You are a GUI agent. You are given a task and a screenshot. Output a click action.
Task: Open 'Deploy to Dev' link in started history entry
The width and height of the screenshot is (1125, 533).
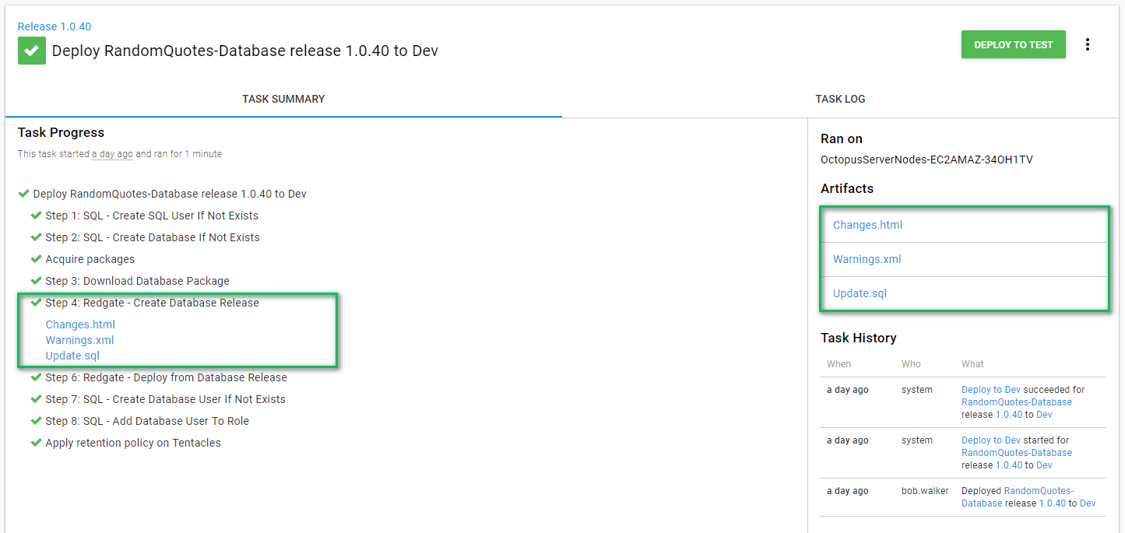click(991, 440)
